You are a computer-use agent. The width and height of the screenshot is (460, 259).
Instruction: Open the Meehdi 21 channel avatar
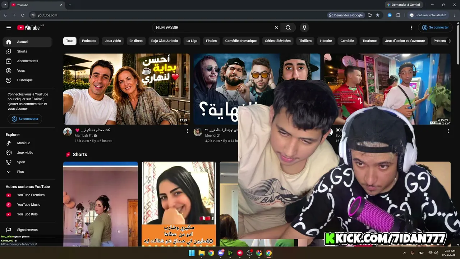coord(198,132)
